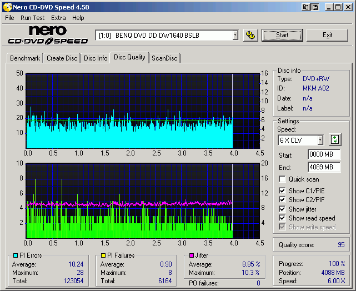Click the green refresh icon beside speed
The height and width of the screenshot is (291, 356).
click(335, 139)
